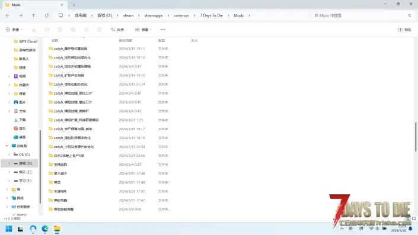
Task: Launch Microsoft Edge from taskbar
Action: pyautogui.click(x=45, y=228)
